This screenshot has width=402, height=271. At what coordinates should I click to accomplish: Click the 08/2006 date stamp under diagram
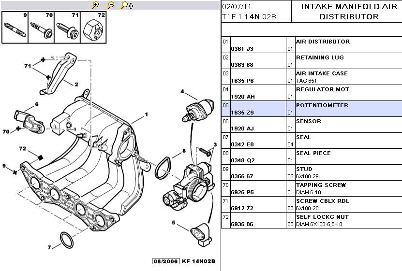[x=166, y=261]
